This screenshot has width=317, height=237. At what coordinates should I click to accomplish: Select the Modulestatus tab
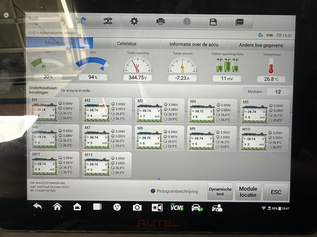coord(59,42)
